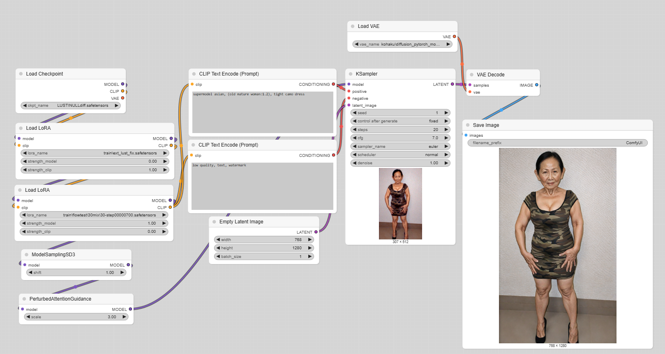
Task: Collapse the Empty Latent Image node via its dot
Action: point(214,222)
